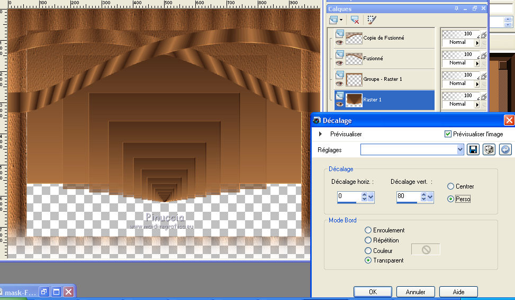Select the Centrer radio button
Screen dimensions: 515x300
[450, 186]
